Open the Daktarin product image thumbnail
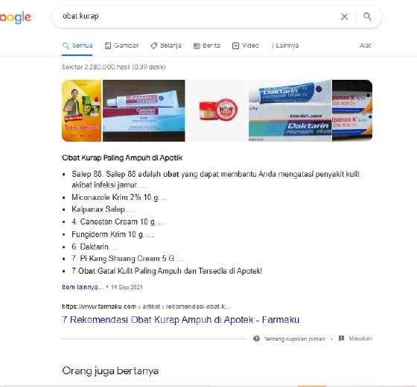This screenshot has height=387, width=417. coord(290,110)
